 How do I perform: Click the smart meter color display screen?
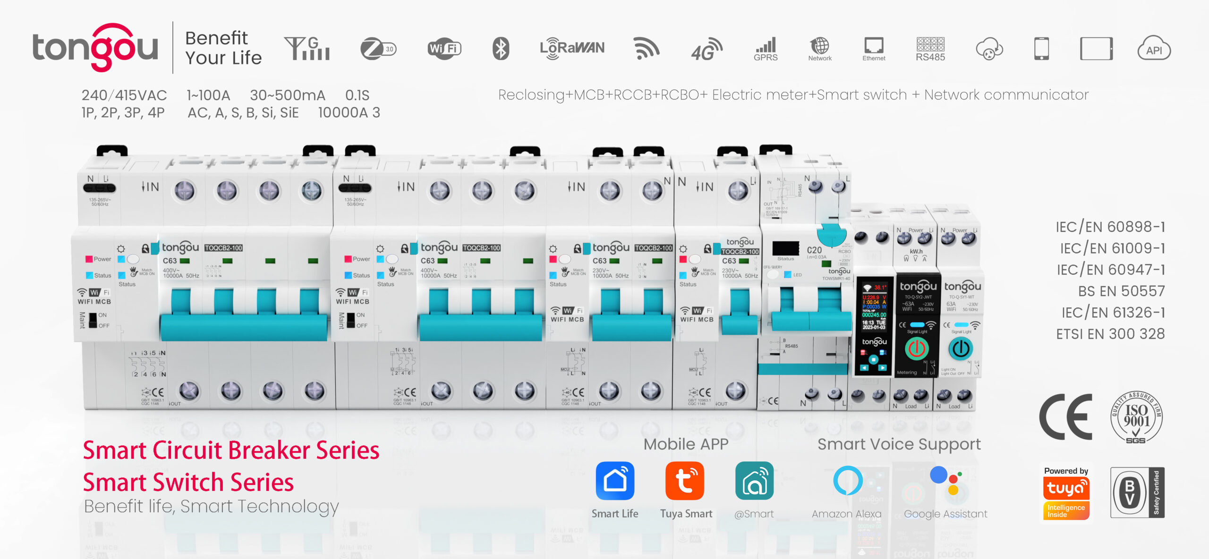[874, 306]
